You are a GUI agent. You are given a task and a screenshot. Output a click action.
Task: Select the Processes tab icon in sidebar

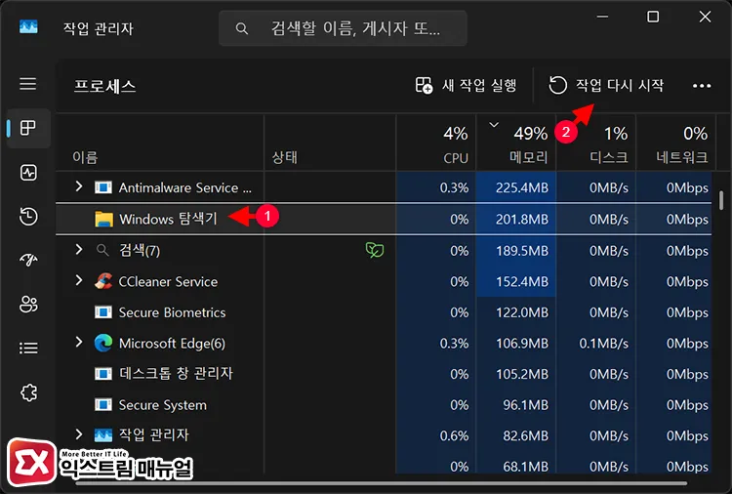(x=28, y=128)
